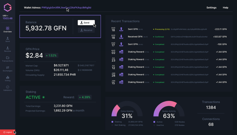The width and height of the screenshot is (237, 135).
Task: Click the coins icon of Jul 23 Staking Reward
Action: pyautogui.click(x=121, y=59)
